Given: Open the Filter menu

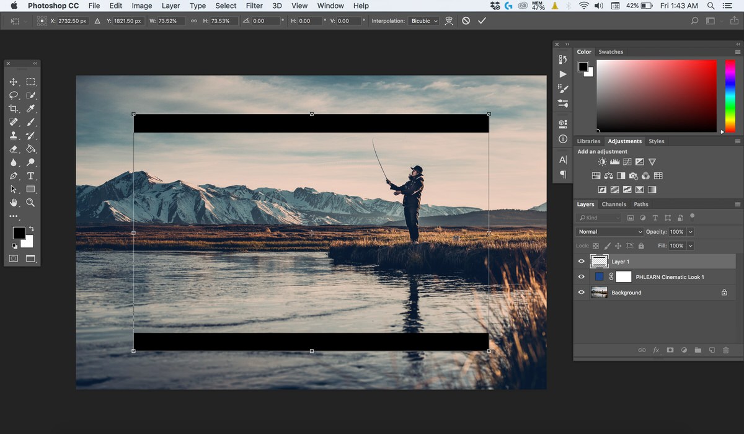Looking at the screenshot, I should 254,6.
